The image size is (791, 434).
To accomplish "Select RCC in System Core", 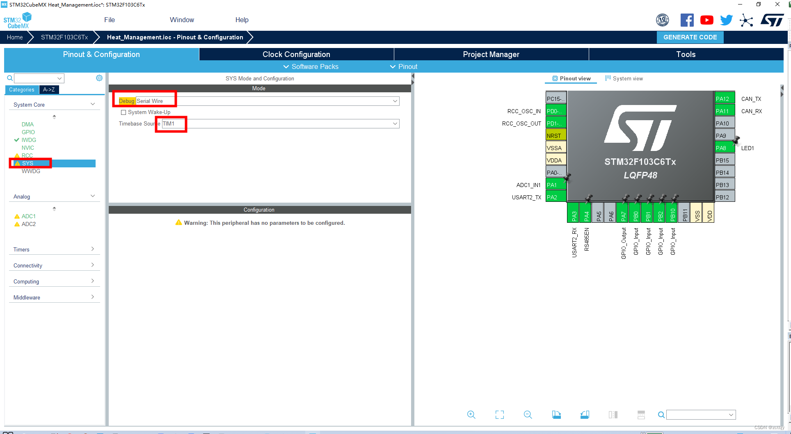I will (x=27, y=155).
